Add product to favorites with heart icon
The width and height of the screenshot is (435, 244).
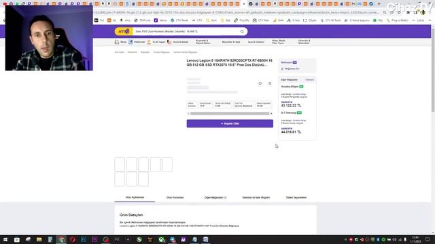click(260, 83)
